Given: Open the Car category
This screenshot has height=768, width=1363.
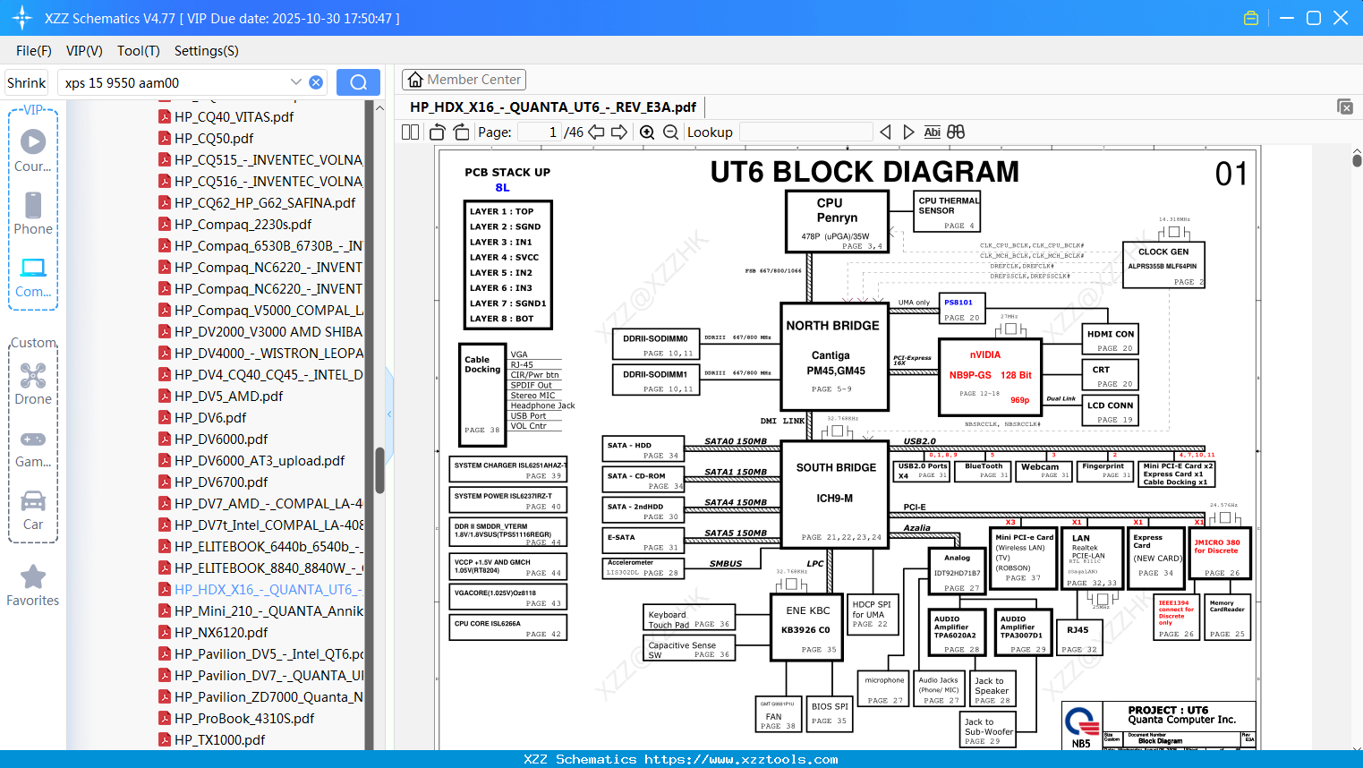Looking at the screenshot, I should click(x=33, y=509).
